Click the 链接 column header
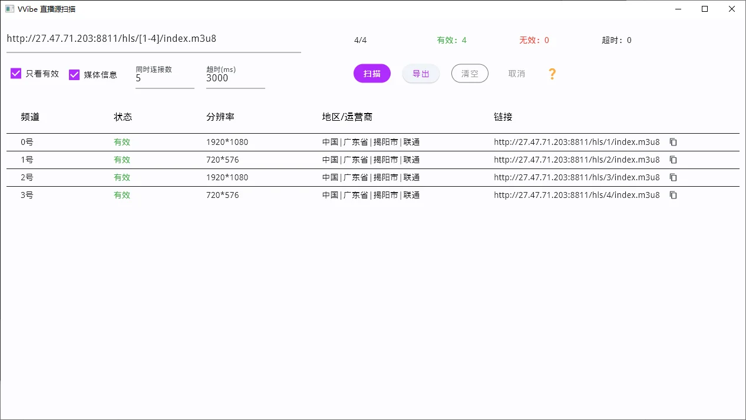The height and width of the screenshot is (420, 746). [x=503, y=117]
